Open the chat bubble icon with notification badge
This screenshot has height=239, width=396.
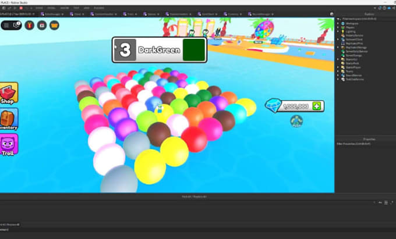click(16, 25)
